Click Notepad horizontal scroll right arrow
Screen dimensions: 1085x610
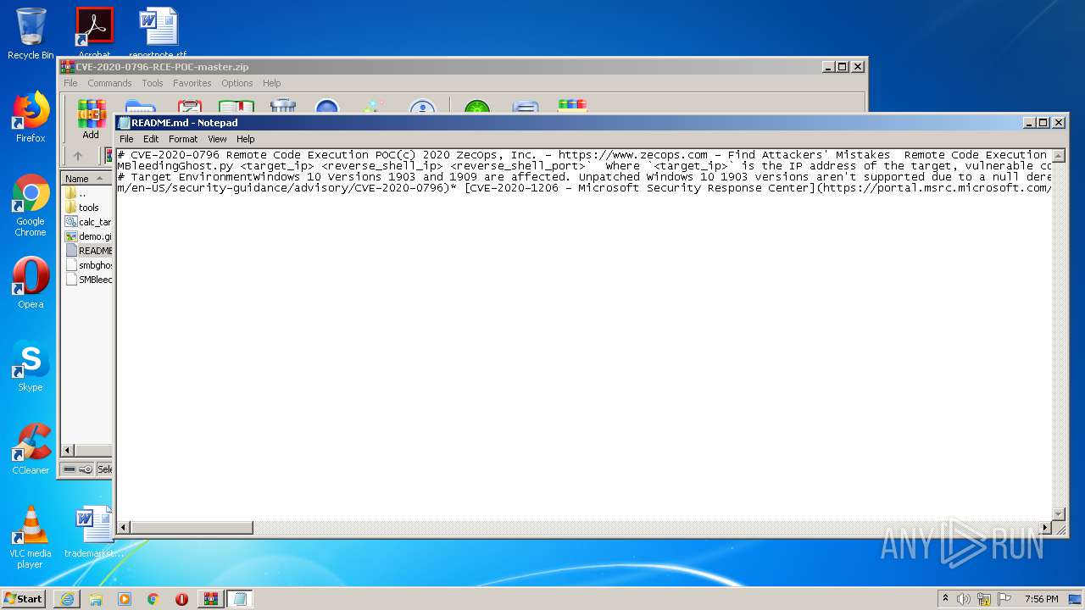click(1045, 528)
